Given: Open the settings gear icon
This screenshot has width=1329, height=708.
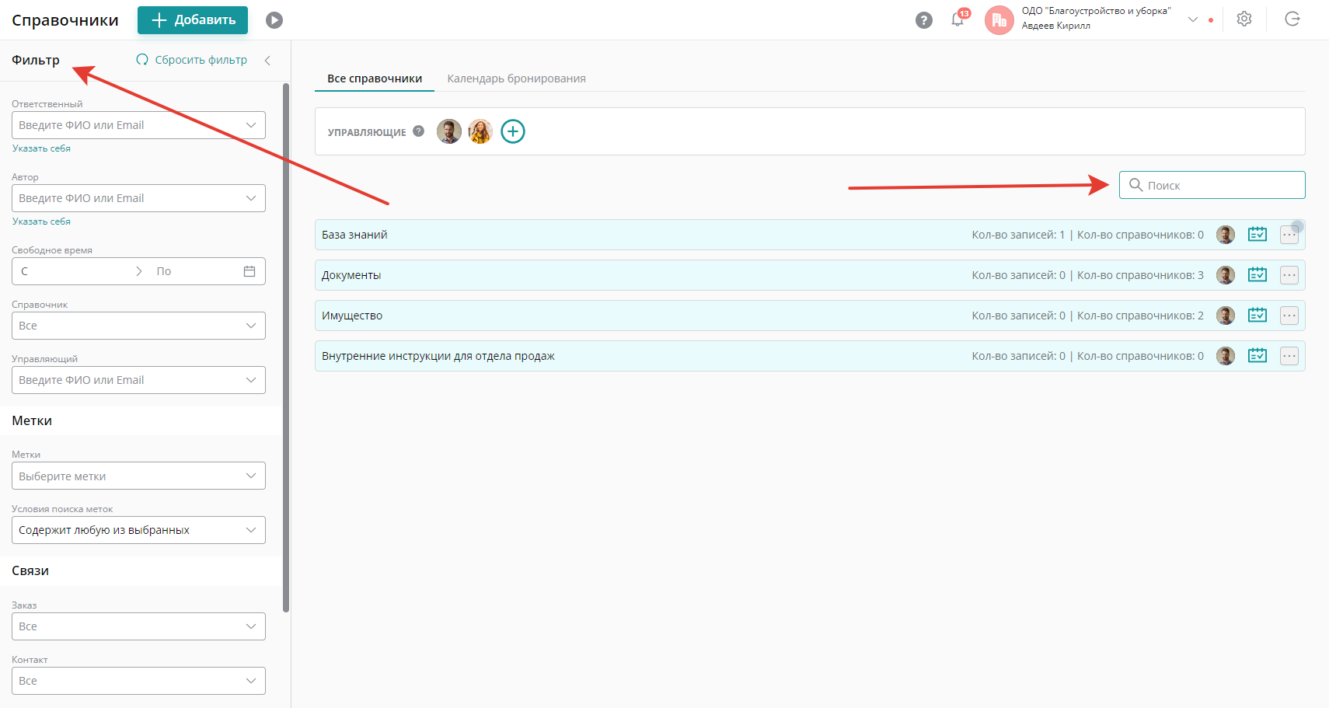Looking at the screenshot, I should (1244, 19).
